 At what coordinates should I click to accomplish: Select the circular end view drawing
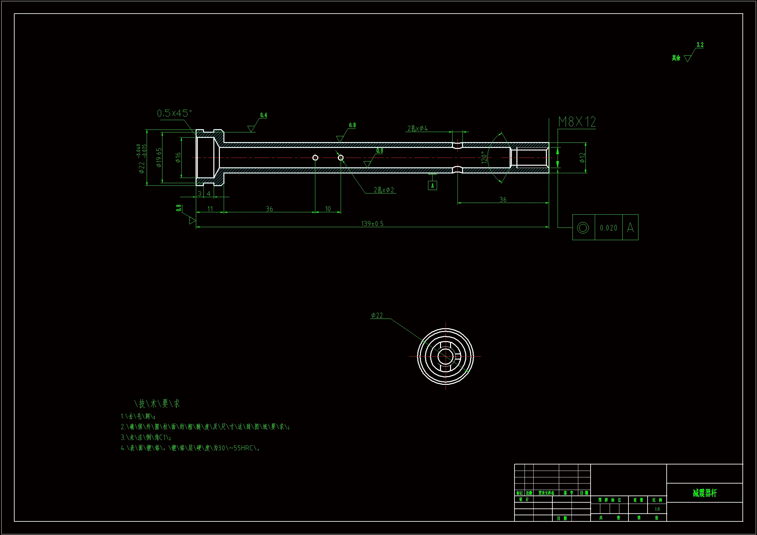(446, 356)
